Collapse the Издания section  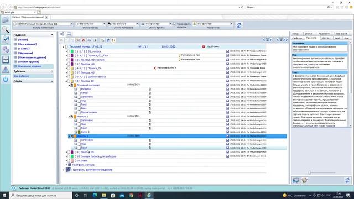52,35
